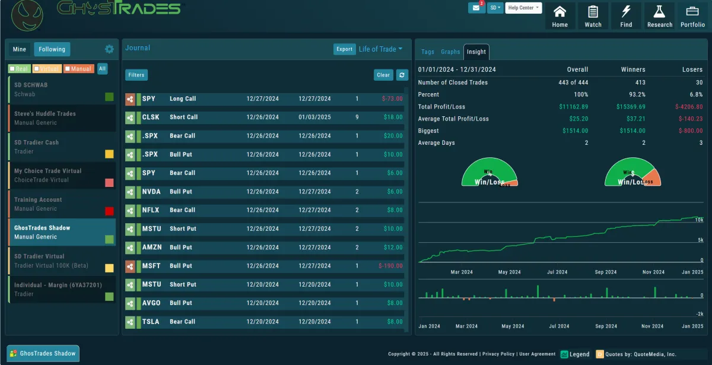Toggle the Manual accounts checkbox
Image resolution: width=712 pixels, height=365 pixels.
68,69
